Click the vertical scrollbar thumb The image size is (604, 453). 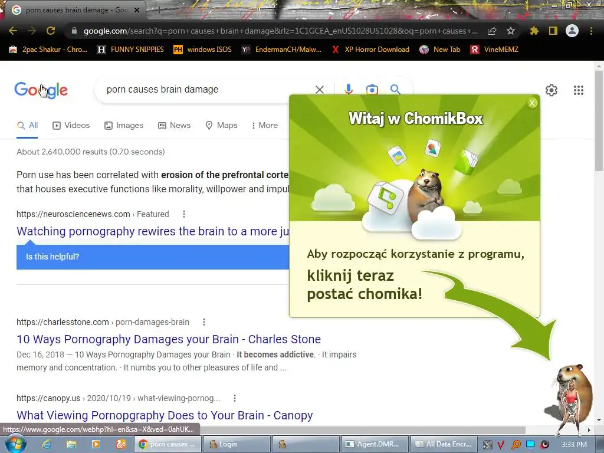[x=599, y=122]
